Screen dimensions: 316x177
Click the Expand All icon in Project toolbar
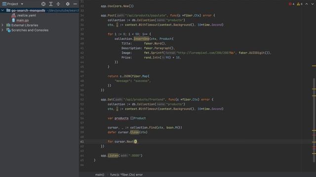(51, 4)
